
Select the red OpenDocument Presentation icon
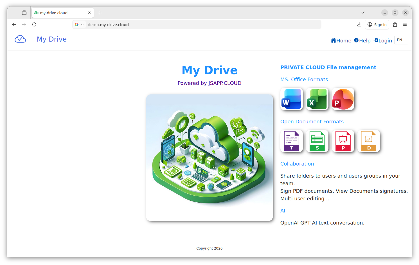343,141
